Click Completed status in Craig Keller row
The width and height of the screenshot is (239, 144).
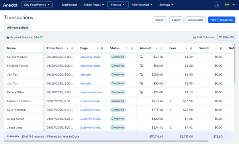coord(118,118)
